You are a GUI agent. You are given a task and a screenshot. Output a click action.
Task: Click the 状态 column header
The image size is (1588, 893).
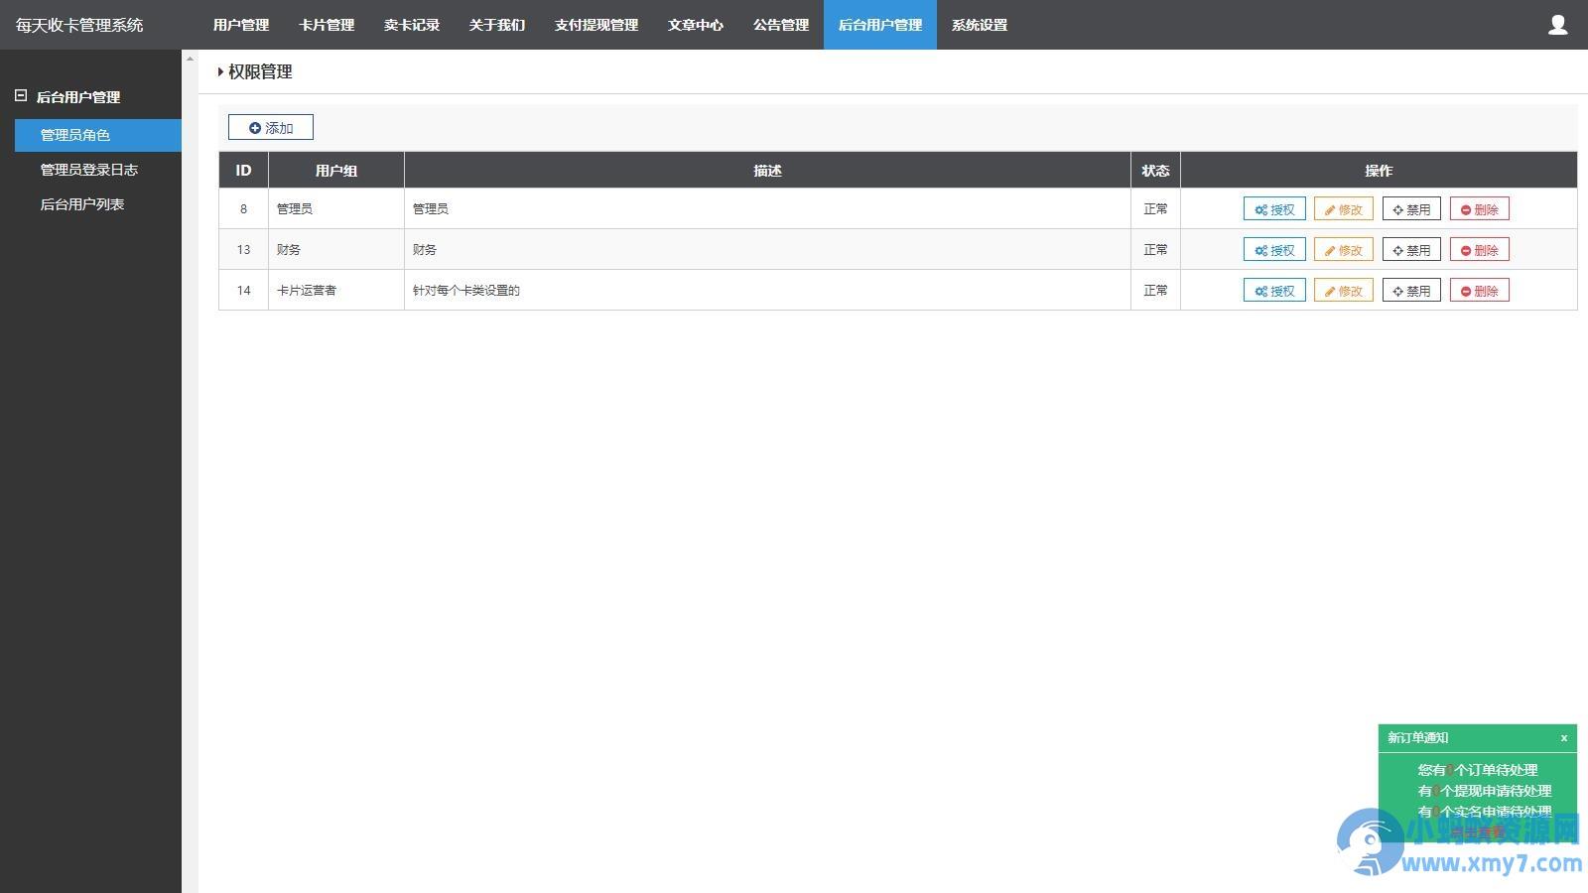[x=1155, y=171]
